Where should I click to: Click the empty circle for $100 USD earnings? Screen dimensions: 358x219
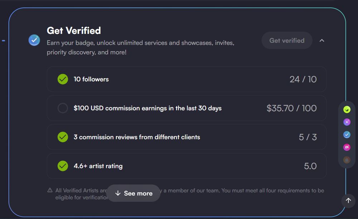click(63, 108)
